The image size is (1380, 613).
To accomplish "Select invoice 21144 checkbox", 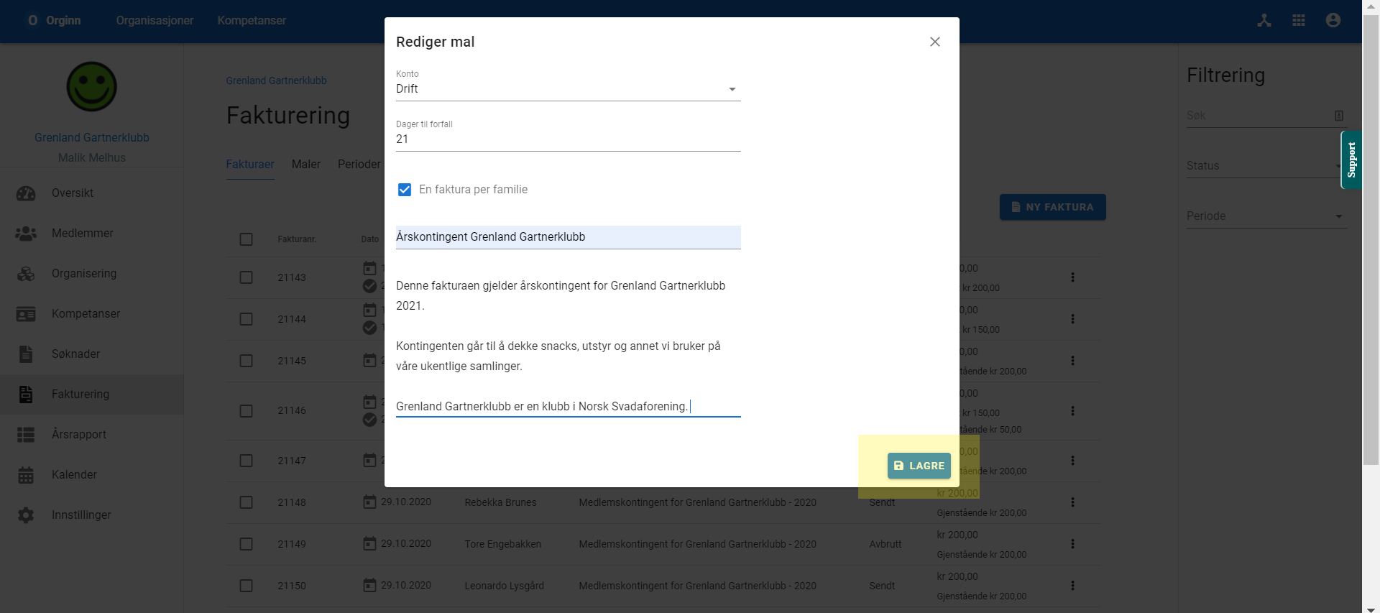I will pyautogui.click(x=246, y=319).
